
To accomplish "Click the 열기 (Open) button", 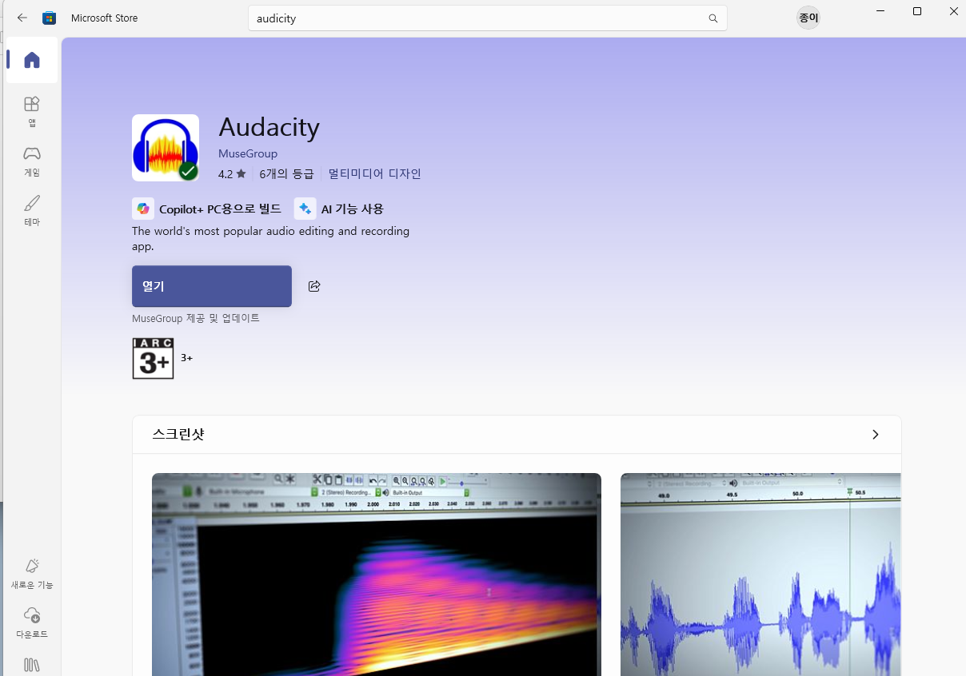I will 212,286.
